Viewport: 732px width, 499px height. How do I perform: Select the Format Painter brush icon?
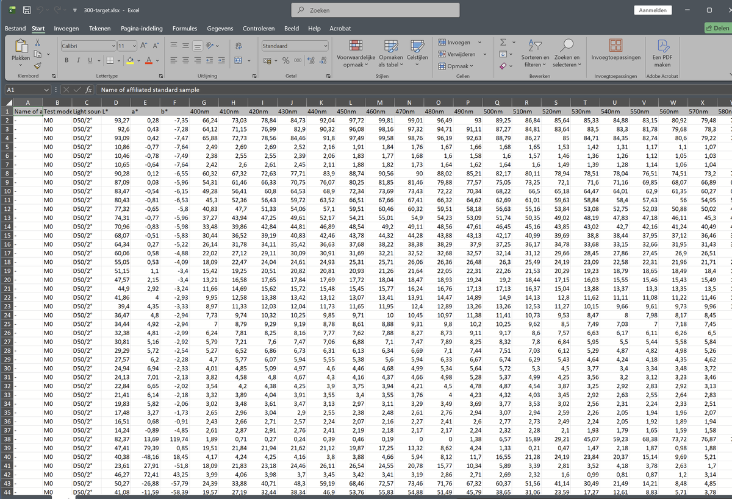[x=38, y=66]
